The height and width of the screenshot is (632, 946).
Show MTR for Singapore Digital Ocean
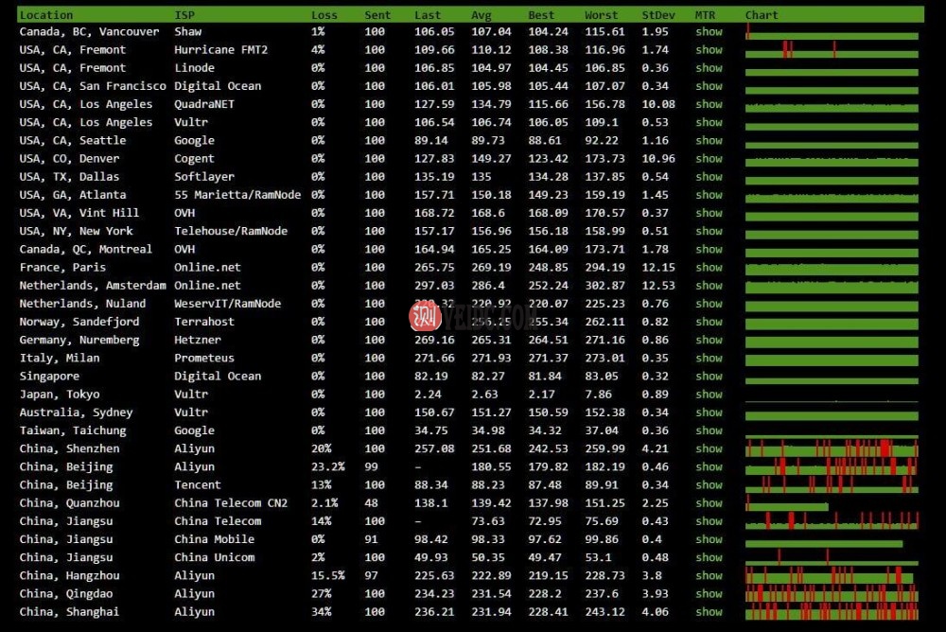(709, 376)
